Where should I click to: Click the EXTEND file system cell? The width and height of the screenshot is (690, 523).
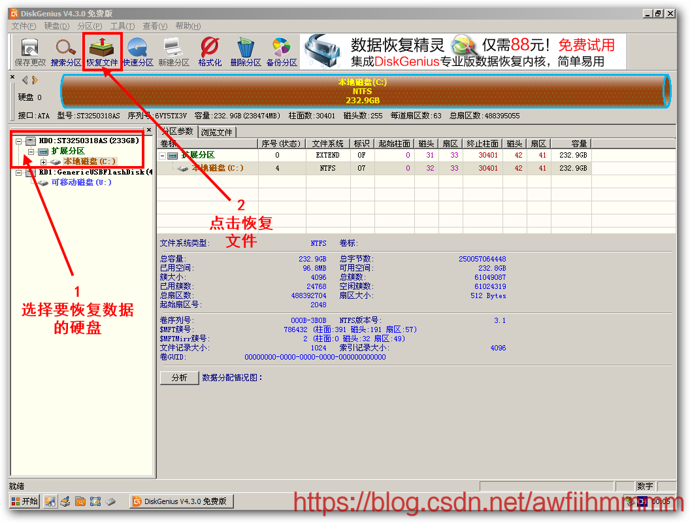point(328,156)
